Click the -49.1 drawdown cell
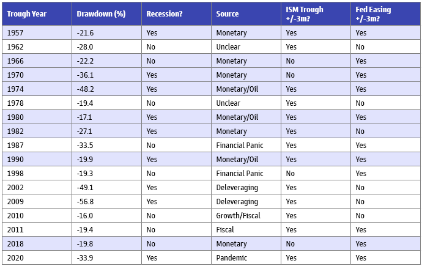422x266 pixels. point(84,188)
